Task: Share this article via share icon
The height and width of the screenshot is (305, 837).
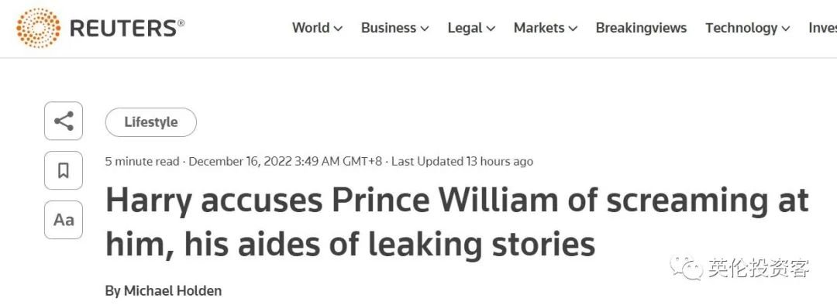Action: pos(64,121)
